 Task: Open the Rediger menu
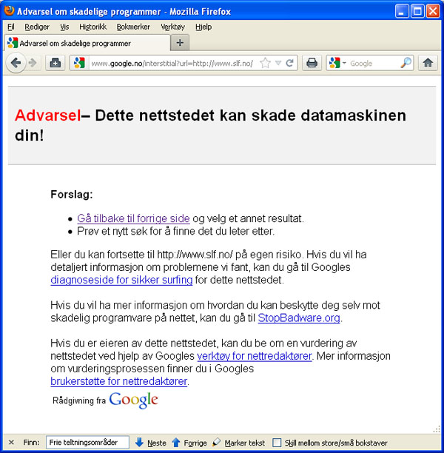tap(37, 27)
